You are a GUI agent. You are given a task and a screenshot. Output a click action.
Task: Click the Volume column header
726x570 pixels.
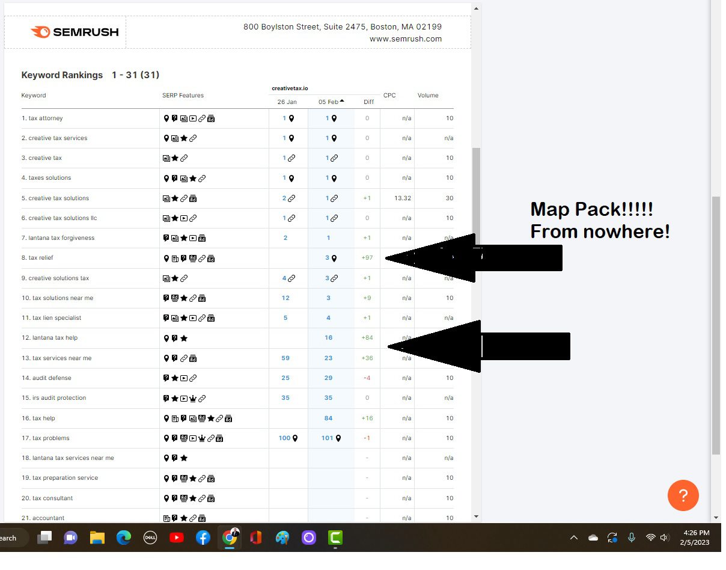pyautogui.click(x=428, y=96)
